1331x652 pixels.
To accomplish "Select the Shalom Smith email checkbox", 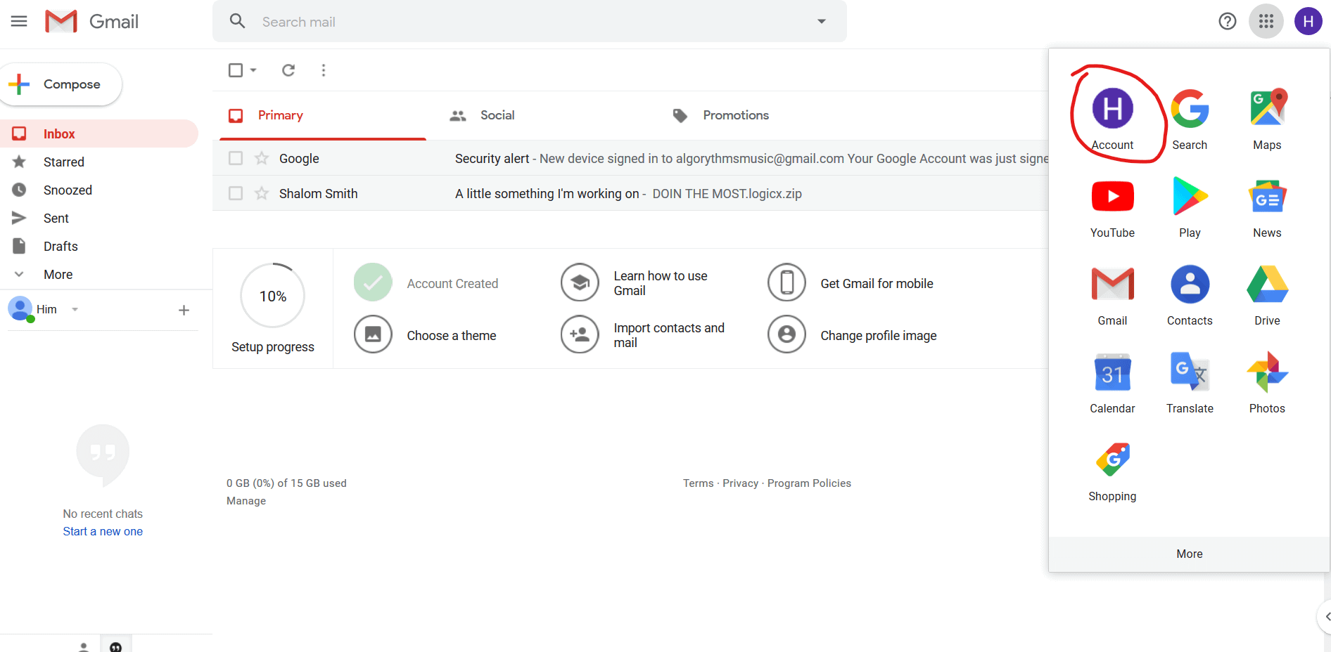I will (x=236, y=193).
